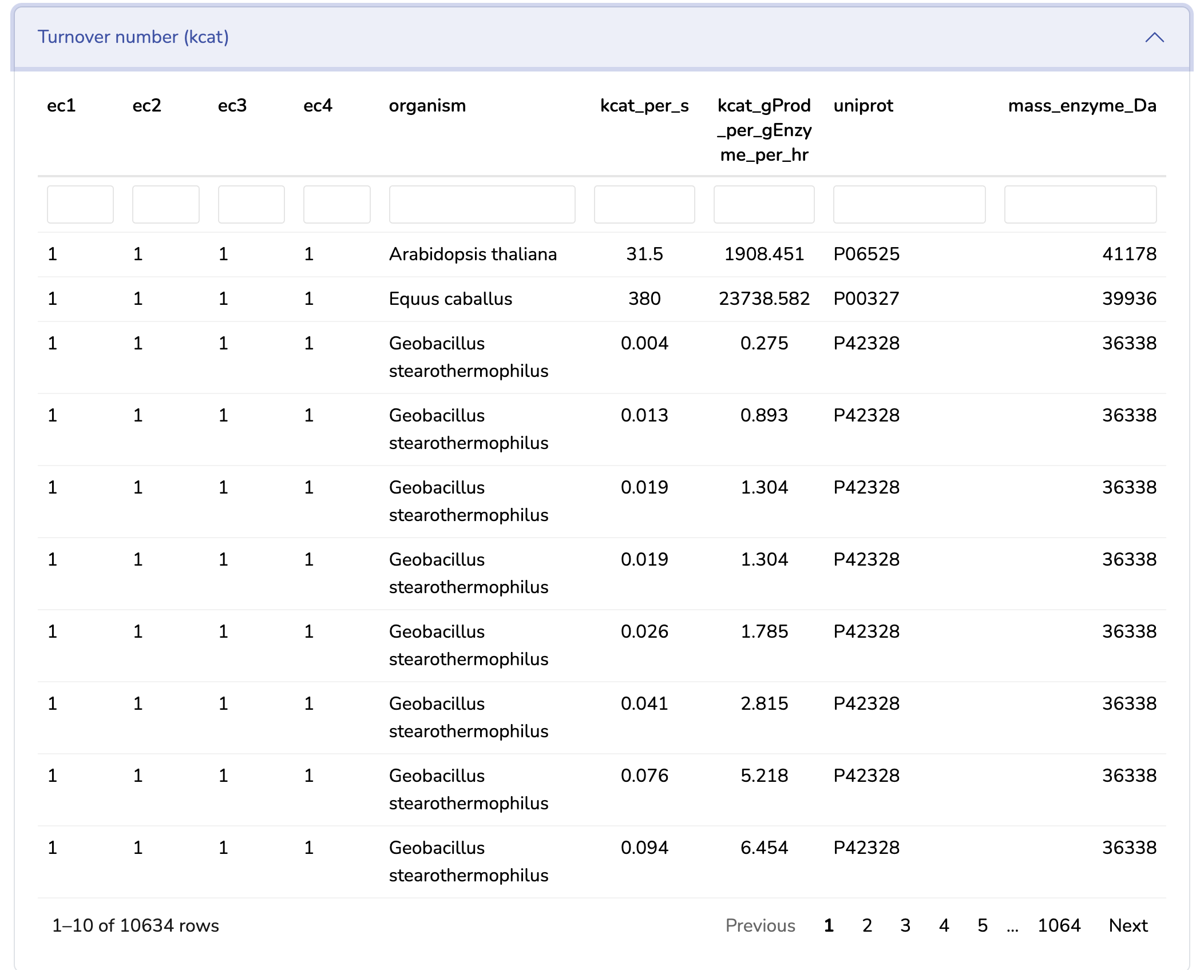The width and height of the screenshot is (1204, 970).
Task: Click uniprot entry P06525 for Arabidopsis thaliana
Action: pos(866,254)
